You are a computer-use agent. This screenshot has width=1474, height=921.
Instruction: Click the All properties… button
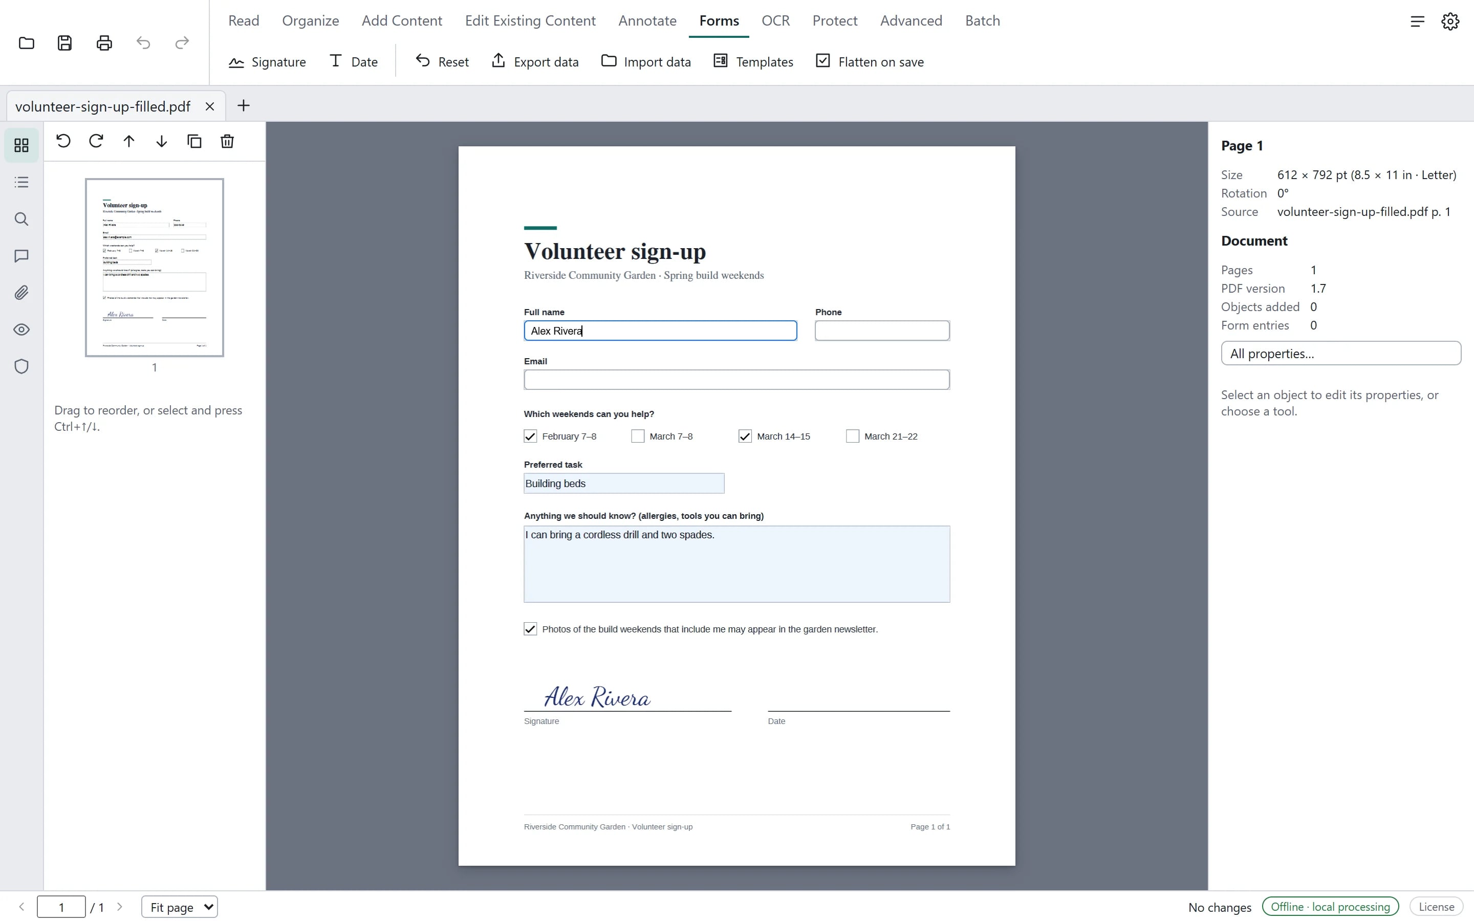[1340, 353]
